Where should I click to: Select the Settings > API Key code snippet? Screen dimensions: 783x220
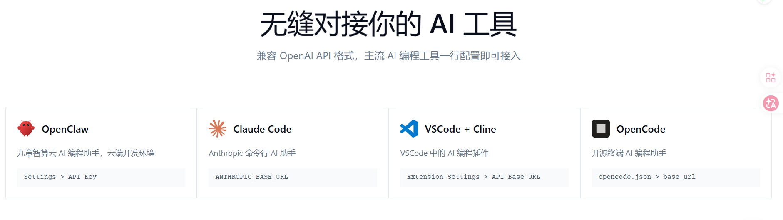pyautogui.click(x=101, y=177)
